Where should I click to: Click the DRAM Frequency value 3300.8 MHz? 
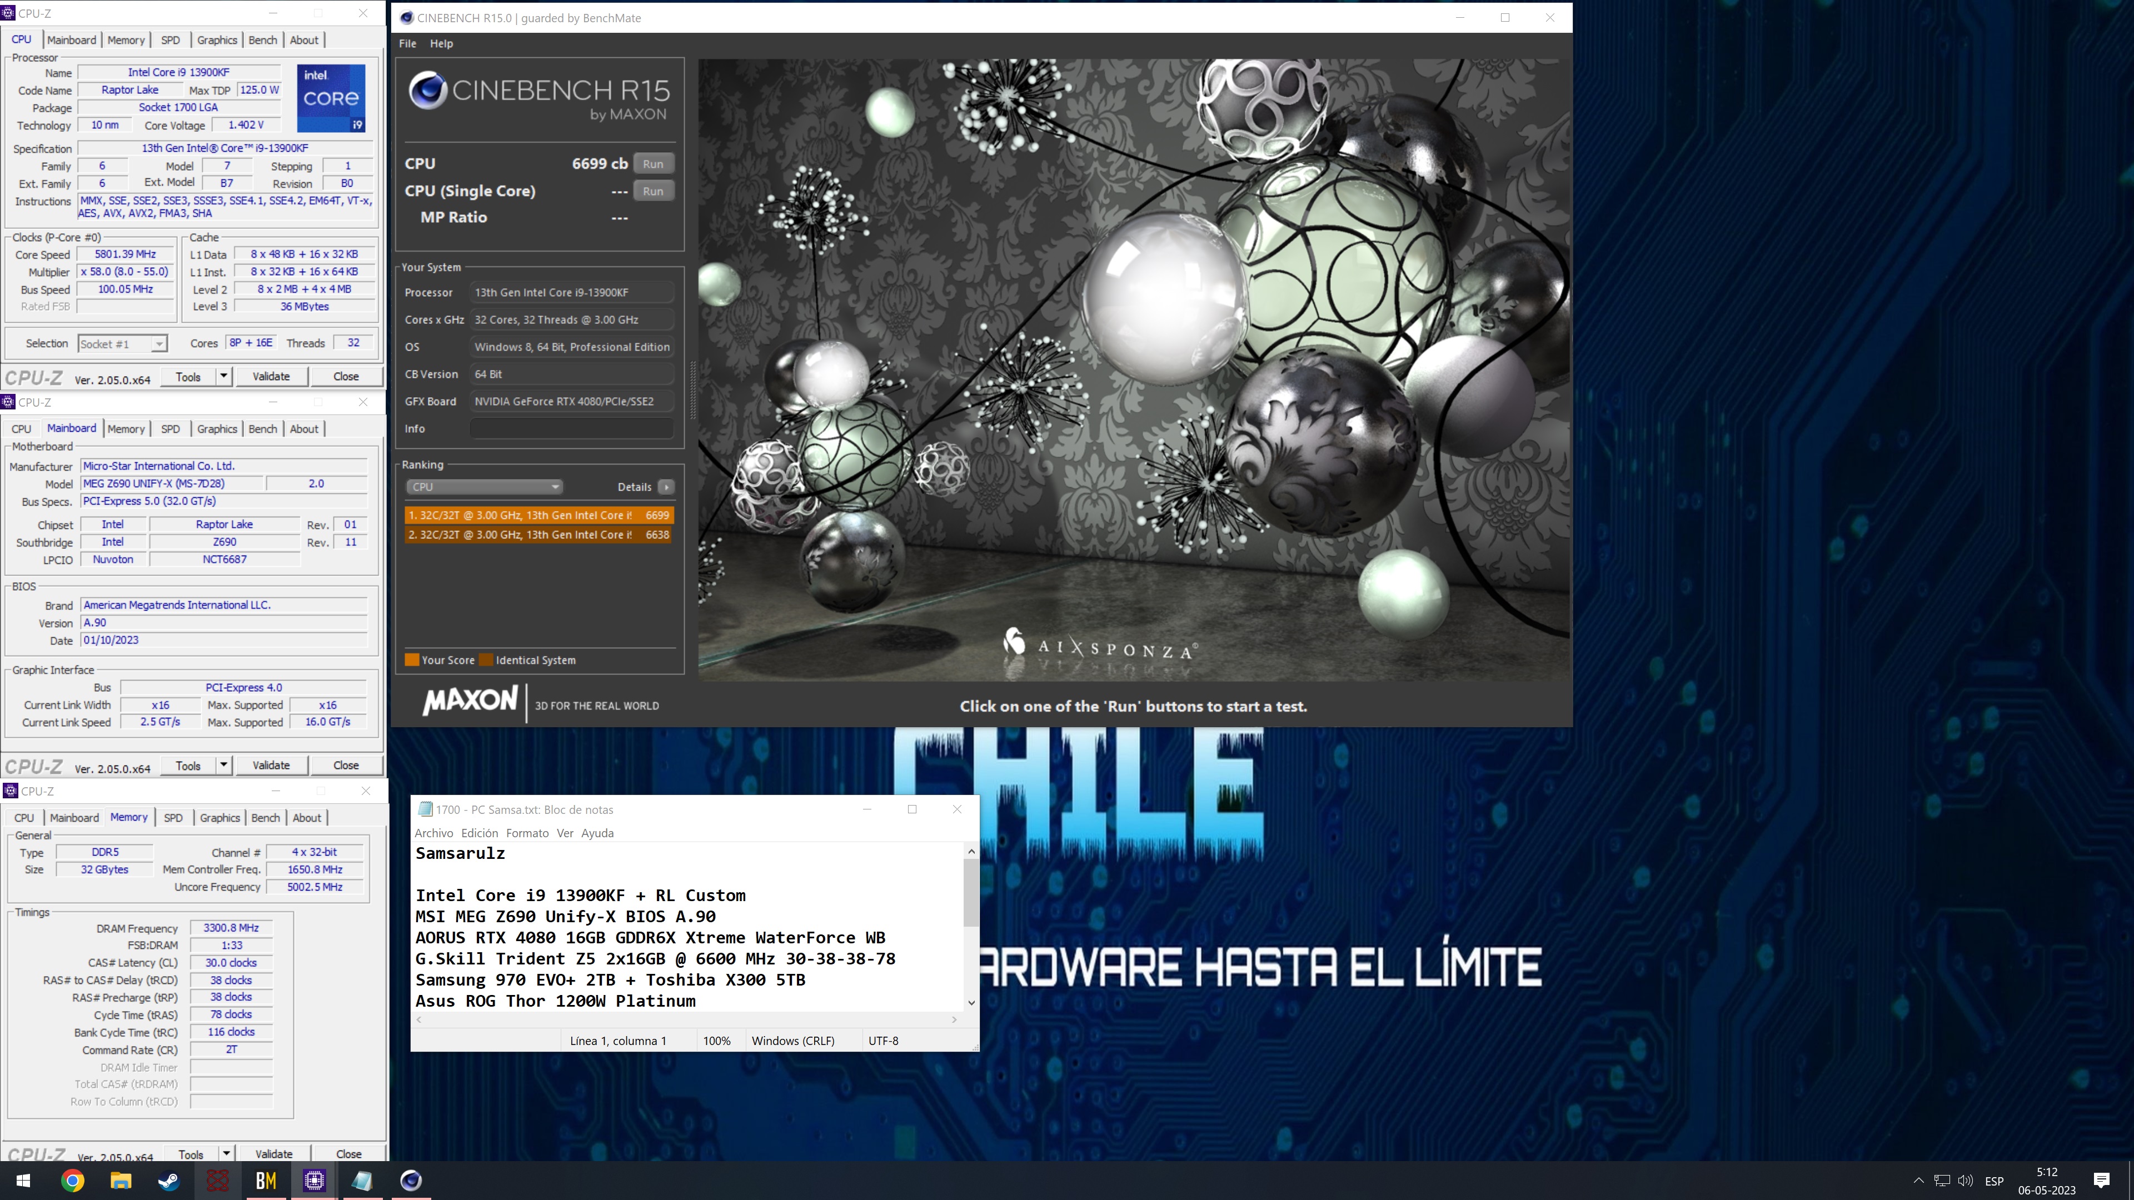click(x=231, y=928)
